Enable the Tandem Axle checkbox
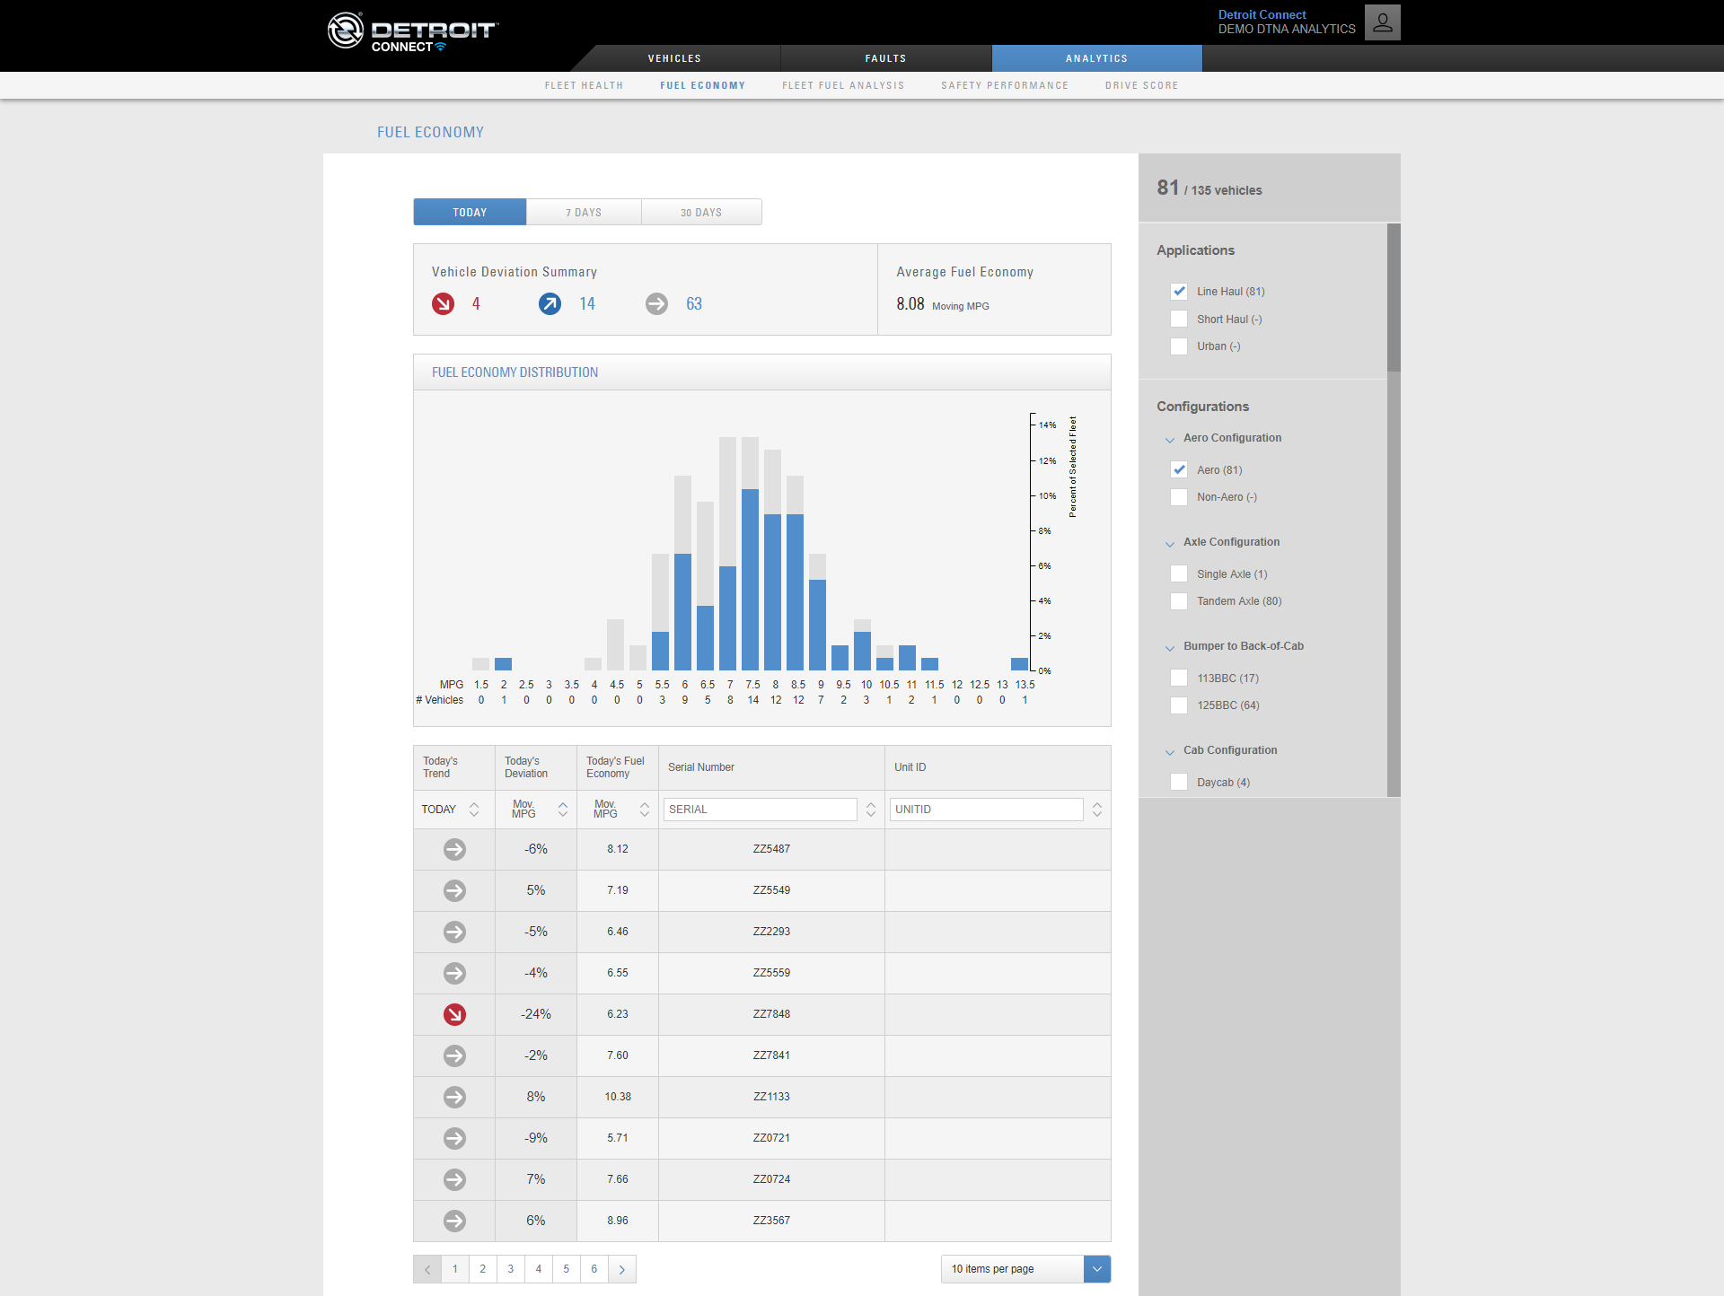The image size is (1724, 1296). click(1179, 601)
